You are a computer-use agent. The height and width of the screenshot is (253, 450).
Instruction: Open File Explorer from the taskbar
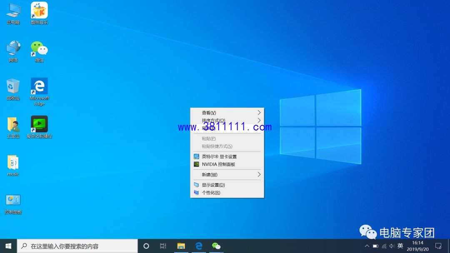click(181, 246)
